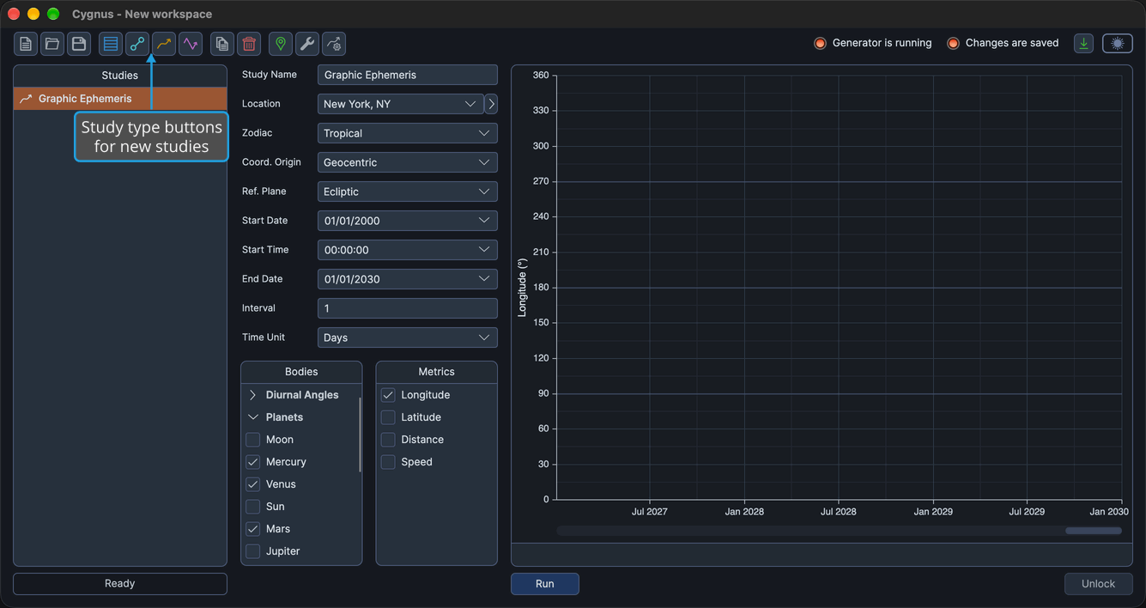1146x608 pixels.
Task: Open location details arrow beside New York
Action: pos(491,104)
